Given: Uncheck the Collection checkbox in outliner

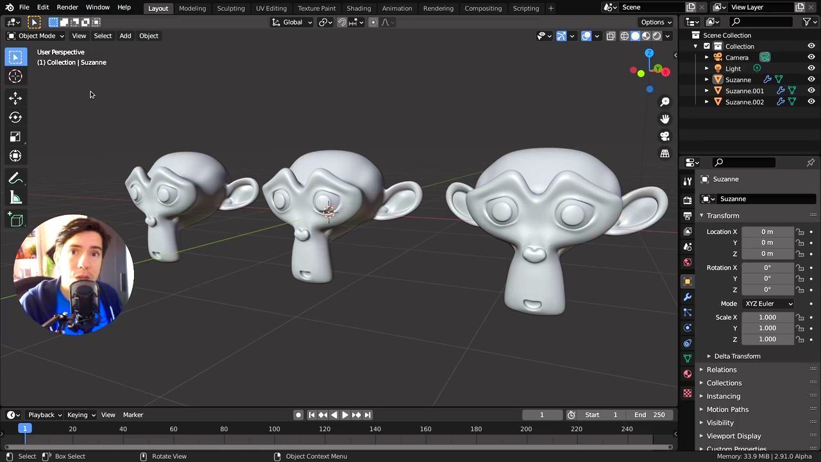Looking at the screenshot, I should 707,46.
